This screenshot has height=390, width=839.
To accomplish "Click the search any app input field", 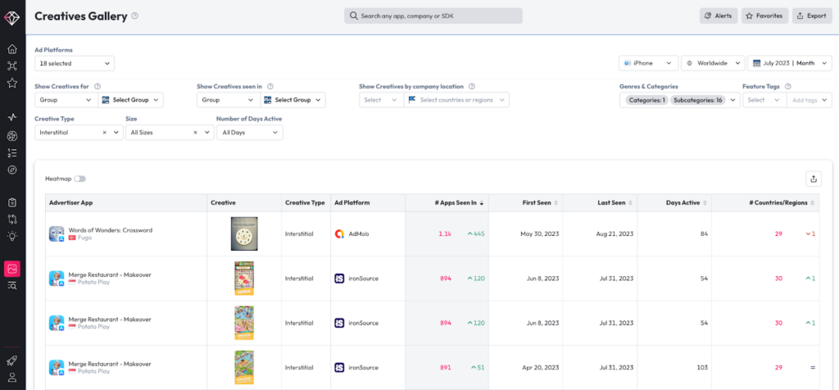I will [433, 16].
